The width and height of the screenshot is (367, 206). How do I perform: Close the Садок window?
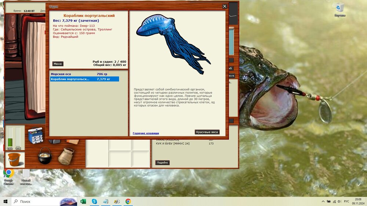pyautogui.click(x=225, y=6)
